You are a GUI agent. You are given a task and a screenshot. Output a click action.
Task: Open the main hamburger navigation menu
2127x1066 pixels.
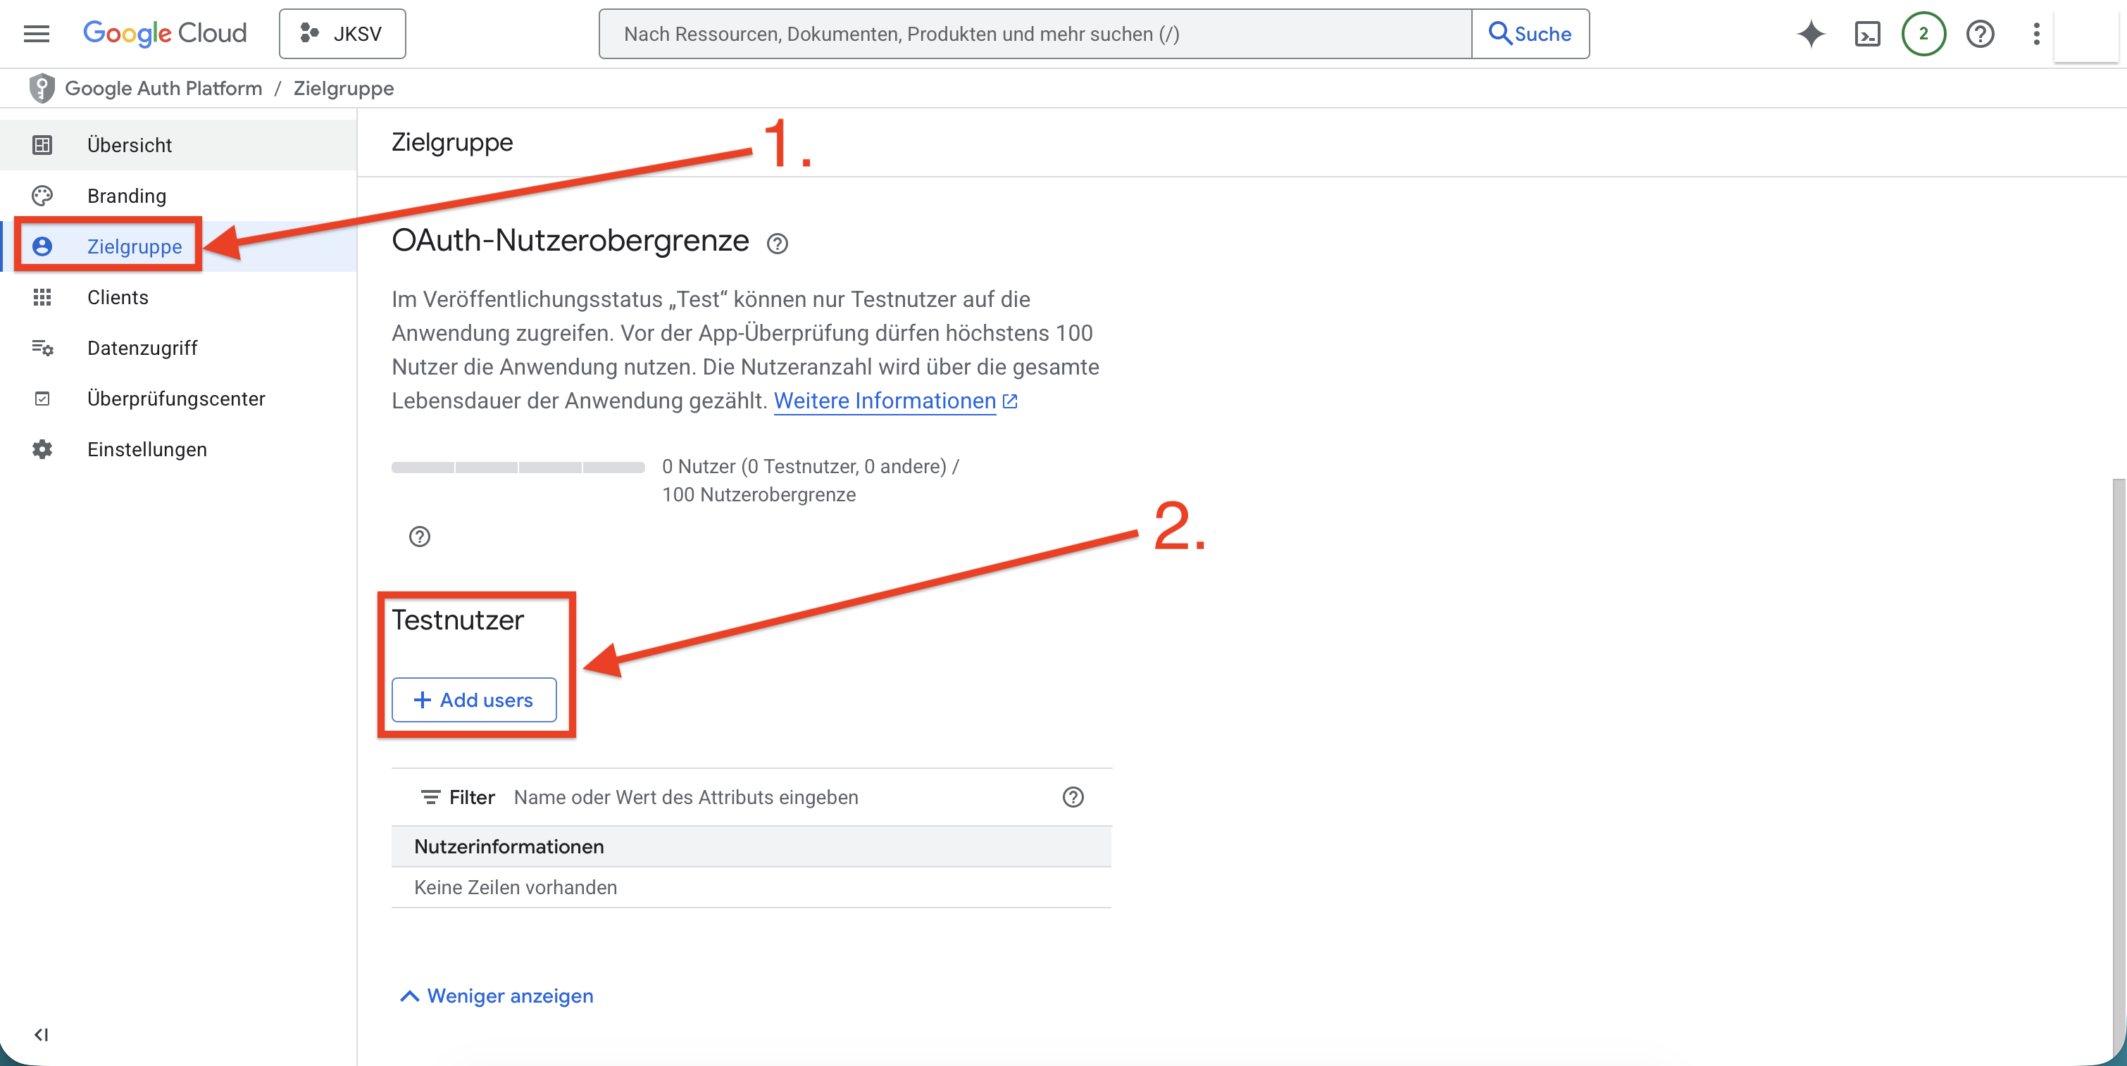point(37,34)
